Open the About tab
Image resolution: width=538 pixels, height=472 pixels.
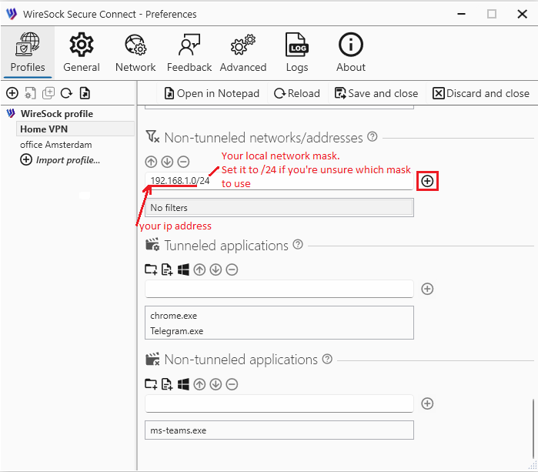coord(351,52)
